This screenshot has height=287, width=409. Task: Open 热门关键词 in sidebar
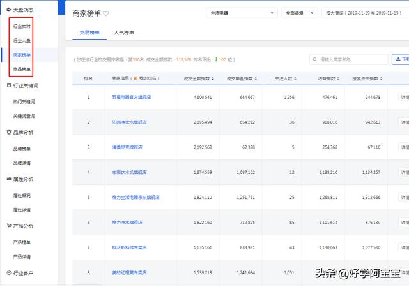point(24,102)
